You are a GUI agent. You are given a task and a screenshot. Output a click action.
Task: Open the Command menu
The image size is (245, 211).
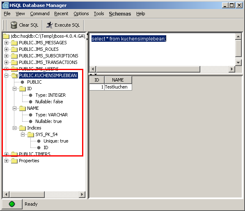tap(40, 14)
